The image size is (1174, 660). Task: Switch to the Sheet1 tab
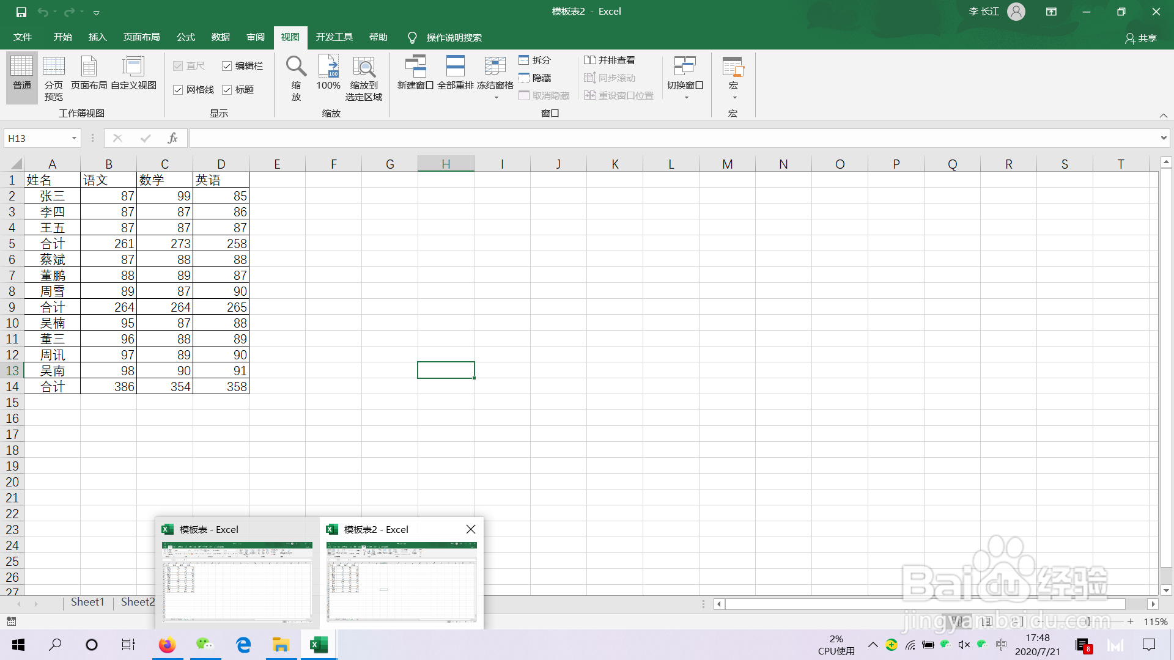tap(87, 602)
